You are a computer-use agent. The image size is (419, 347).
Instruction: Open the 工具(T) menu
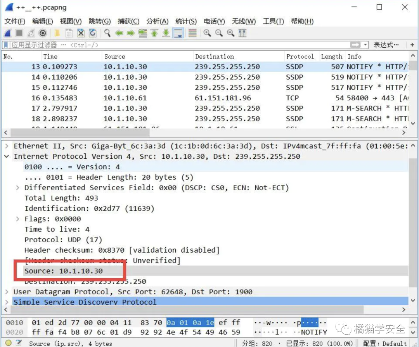click(x=274, y=21)
